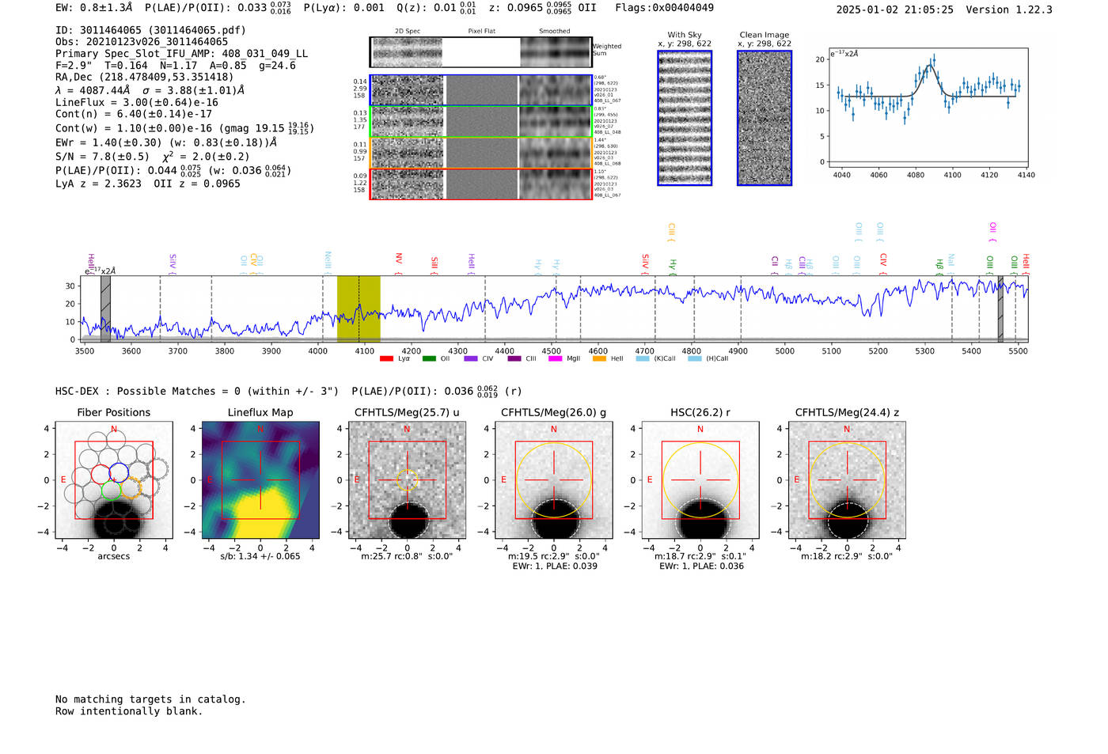Open the Clean Image cutout

point(765,118)
